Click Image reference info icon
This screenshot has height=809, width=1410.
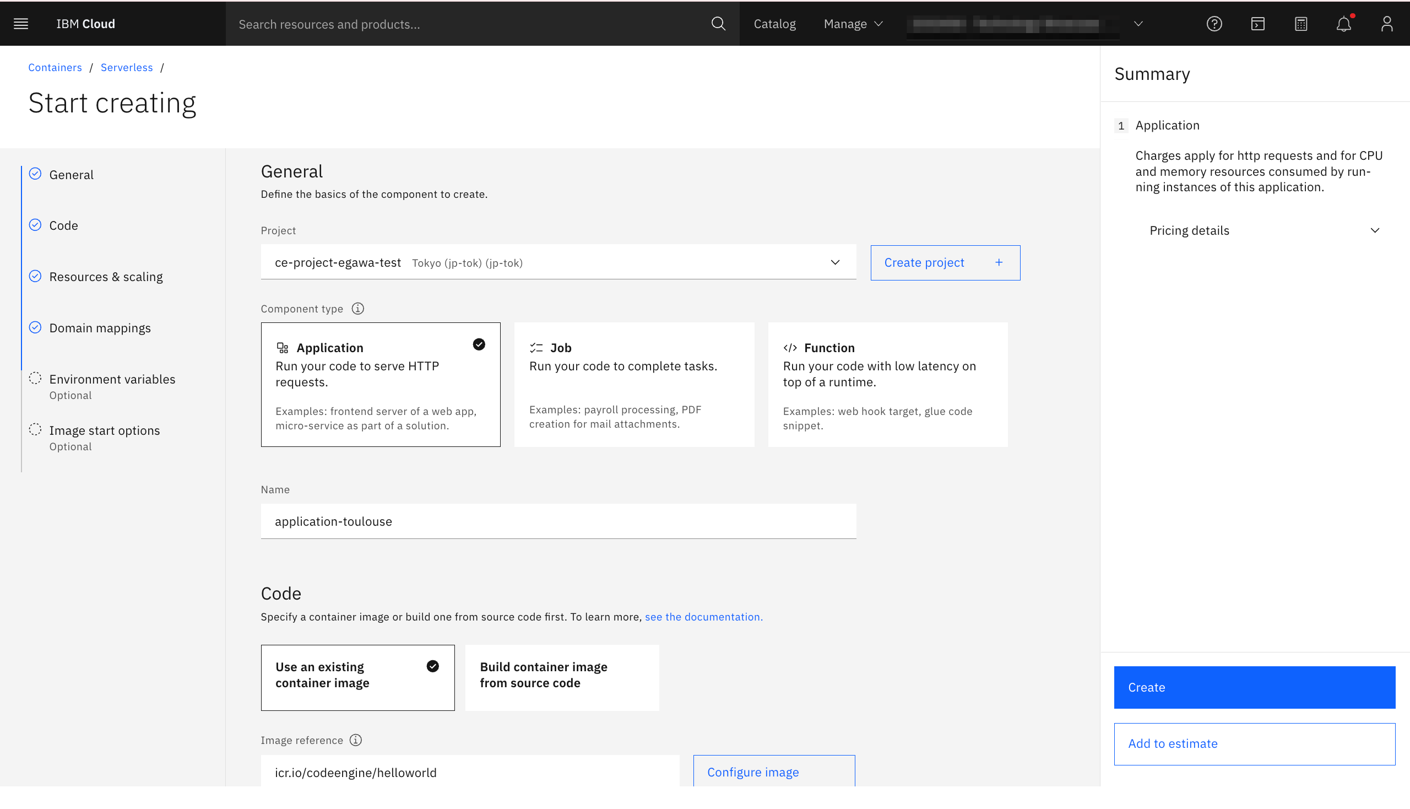pyautogui.click(x=355, y=740)
